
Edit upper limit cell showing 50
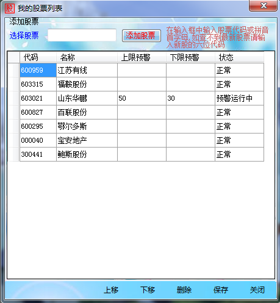(x=142, y=98)
